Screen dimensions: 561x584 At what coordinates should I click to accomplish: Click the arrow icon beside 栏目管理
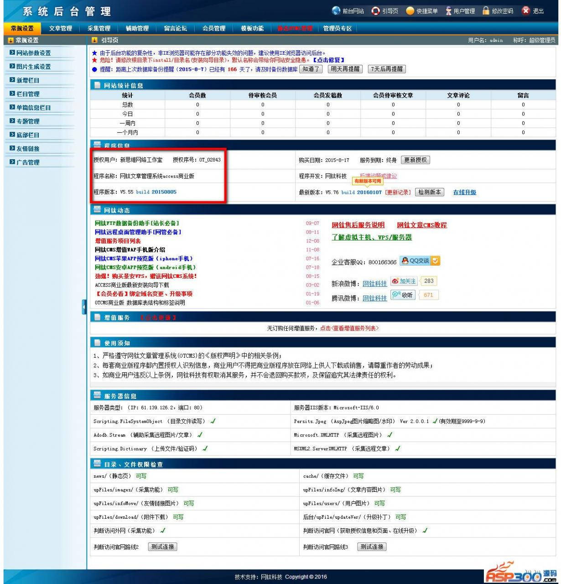[x=12, y=94]
